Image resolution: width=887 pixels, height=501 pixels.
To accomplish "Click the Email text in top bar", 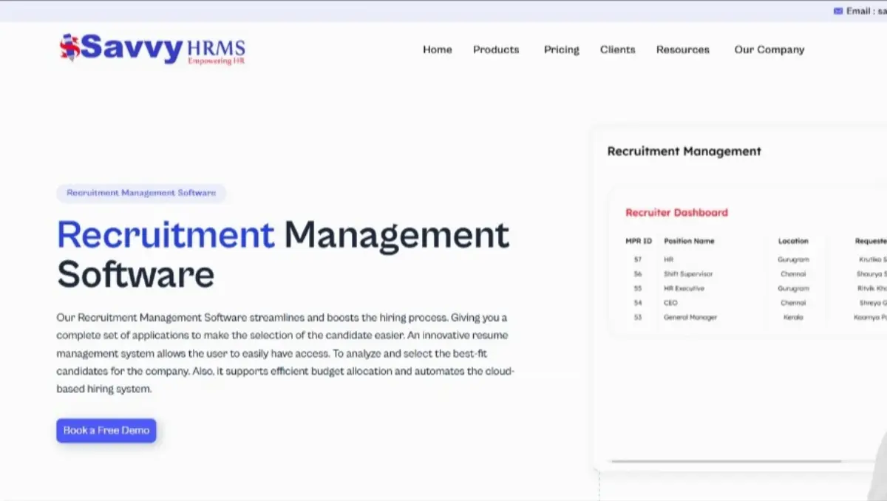I will (x=866, y=11).
